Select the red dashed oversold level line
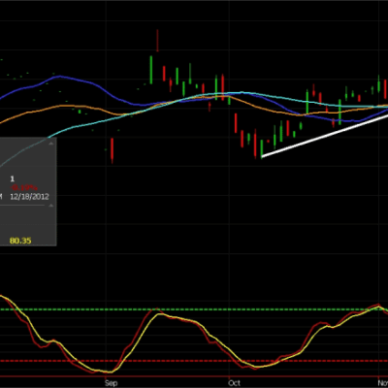The width and height of the screenshot is (388, 388). click(194, 361)
